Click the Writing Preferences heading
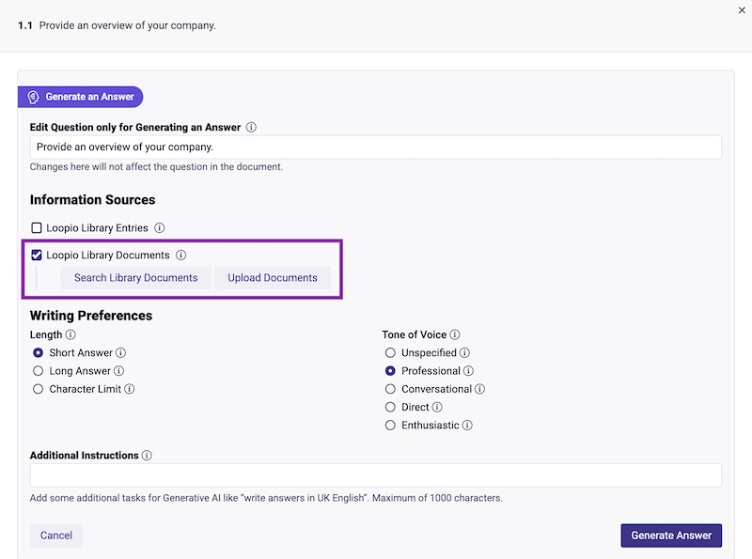 [x=91, y=316]
